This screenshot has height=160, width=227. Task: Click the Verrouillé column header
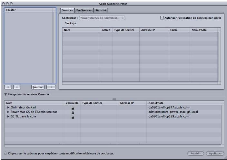[72, 103]
